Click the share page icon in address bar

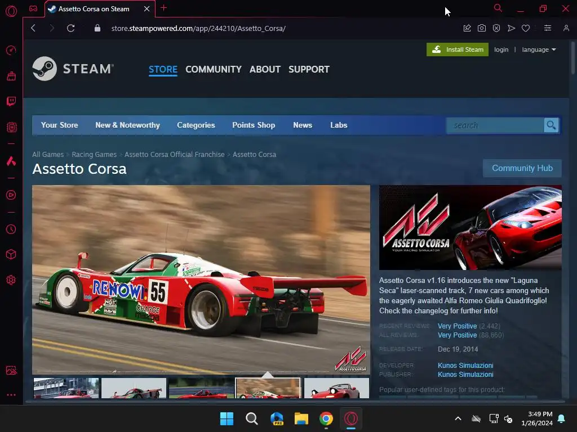pos(467,28)
